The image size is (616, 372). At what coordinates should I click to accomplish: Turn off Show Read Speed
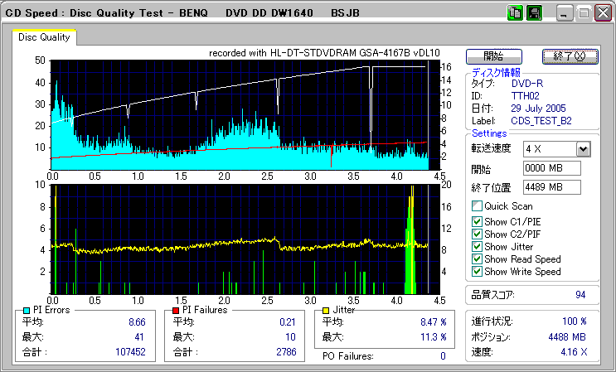click(477, 259)
